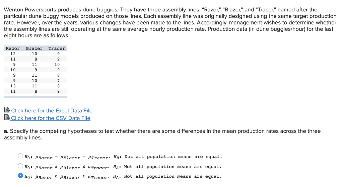Image resolution: width=343 pixels, height=187 pixels.
Task: Click the Tracer value 10 cell
Action: coord(57,65)
